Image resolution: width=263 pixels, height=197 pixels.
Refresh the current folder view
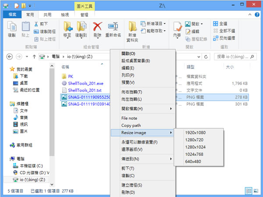point(206,57)
